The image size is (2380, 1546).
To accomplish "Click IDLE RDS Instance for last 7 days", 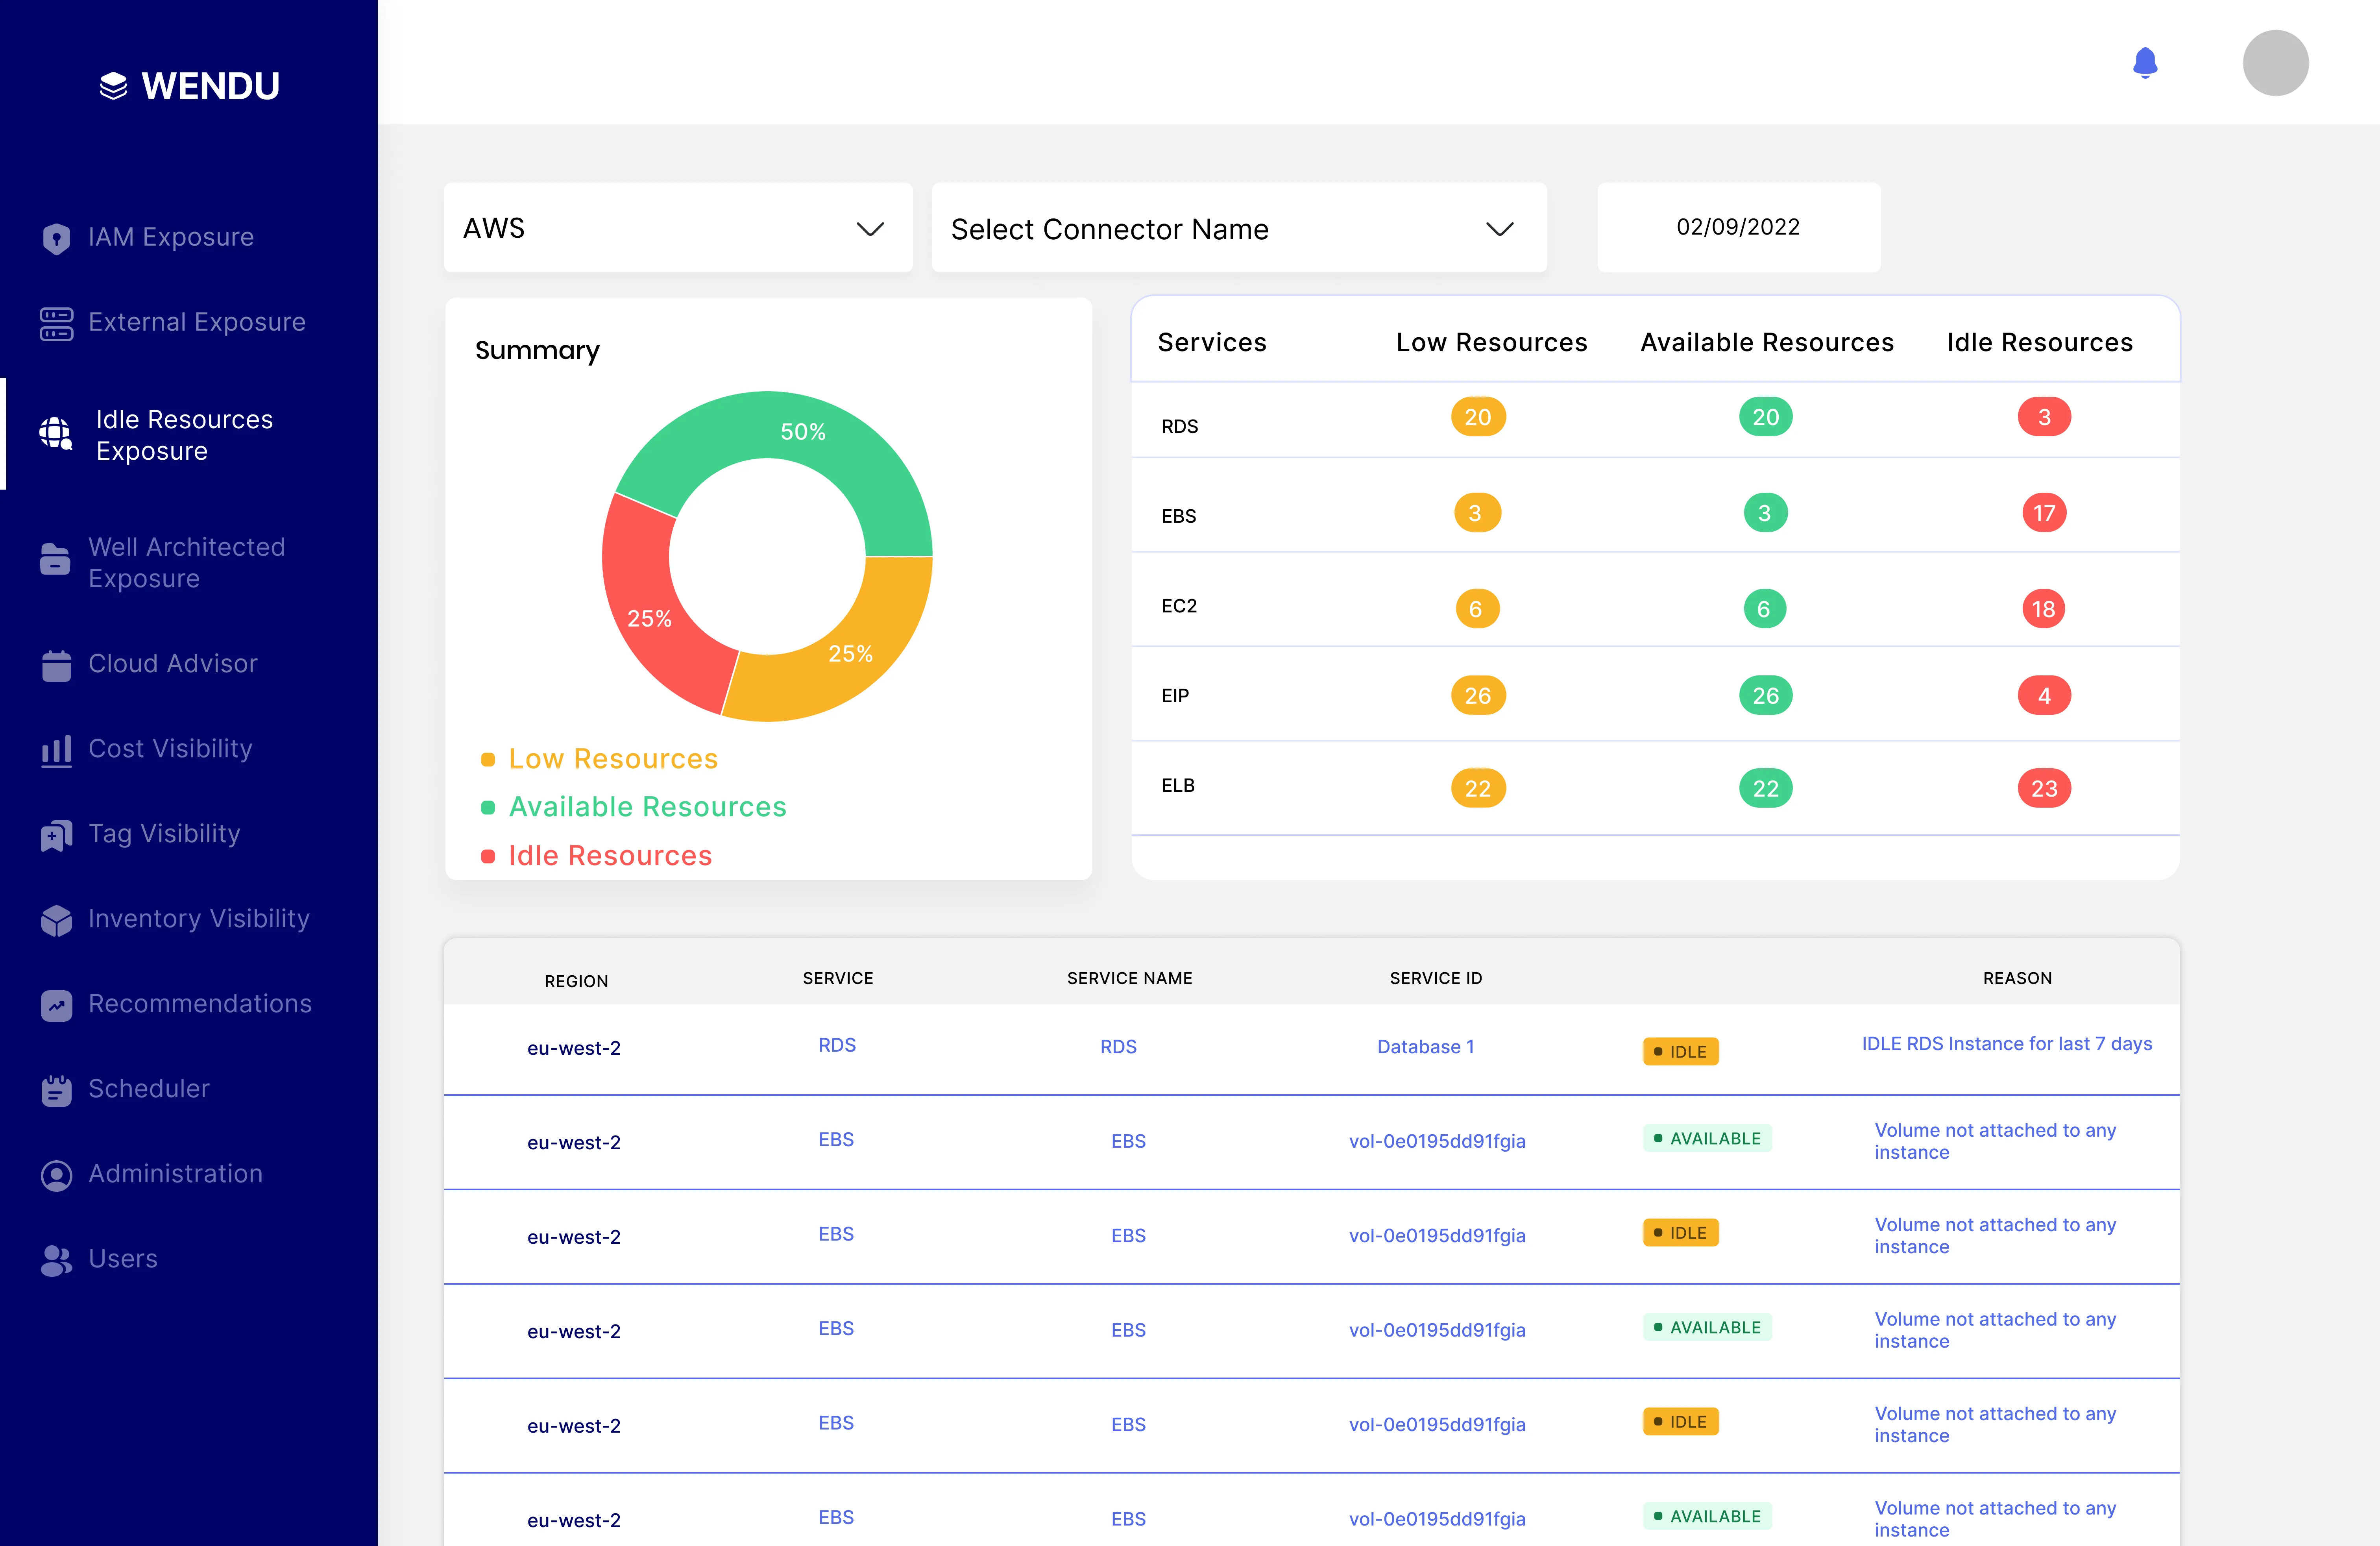I will [x=2006, y=1044].
